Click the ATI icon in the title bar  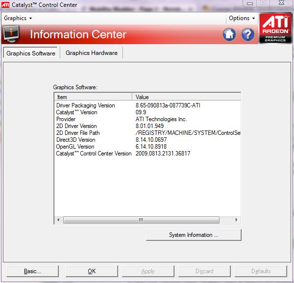tap(5, 5)
